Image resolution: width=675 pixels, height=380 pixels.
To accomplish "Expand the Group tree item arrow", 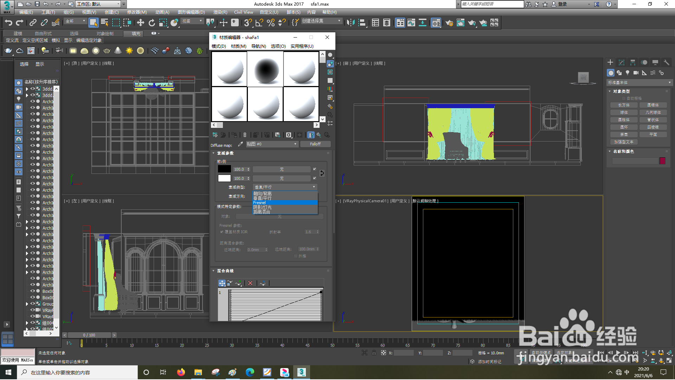I will coord(27,304).
